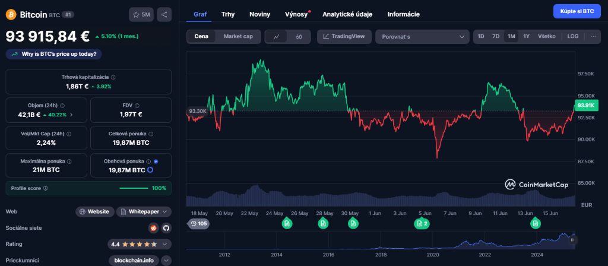Open the GitHub social link icon
The height and width of the screenshot is (266, 608).
pos(166,228)
